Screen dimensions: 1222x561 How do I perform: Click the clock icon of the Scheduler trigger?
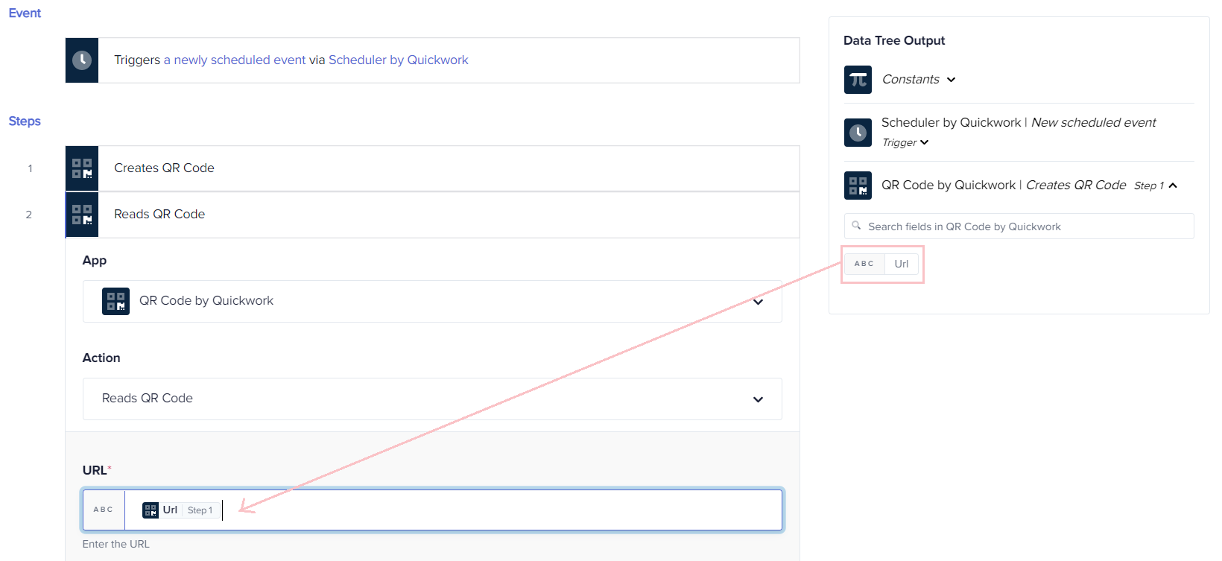tap(82, 60)
